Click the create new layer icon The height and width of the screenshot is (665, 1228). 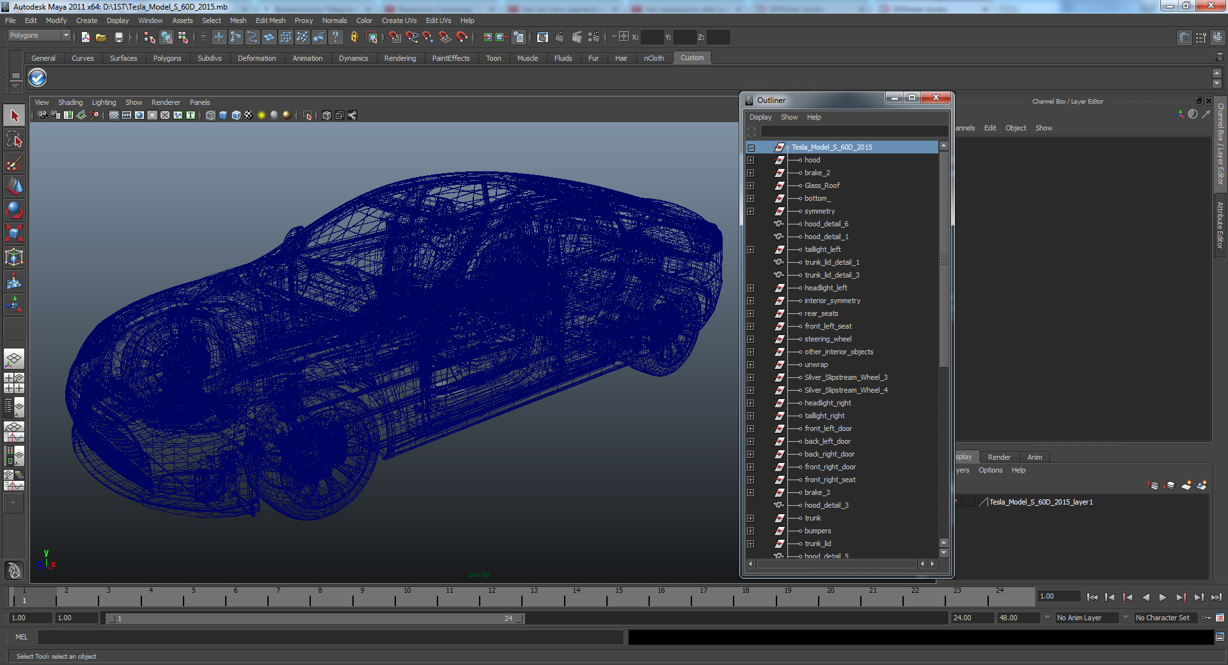(1186, 485)
